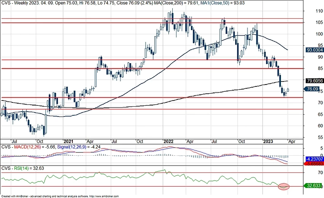Screen dimensions: 324x198
Task: Select the Signal(12,26,9) indicator label
Action: point(72,147)
